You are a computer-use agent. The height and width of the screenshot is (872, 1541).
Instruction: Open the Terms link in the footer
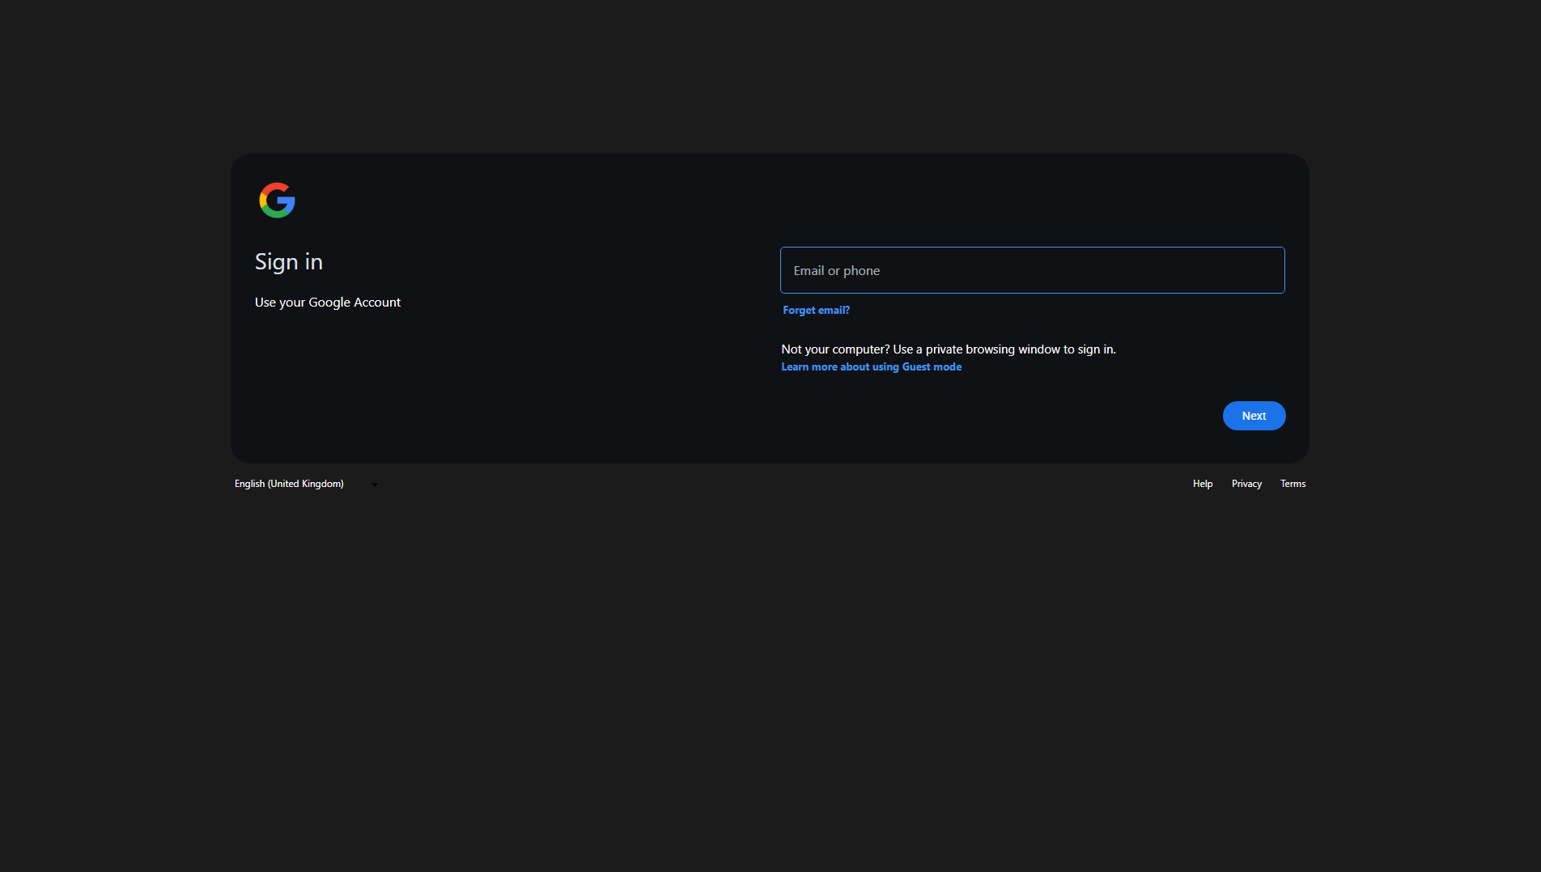[x=1293, y=484]
